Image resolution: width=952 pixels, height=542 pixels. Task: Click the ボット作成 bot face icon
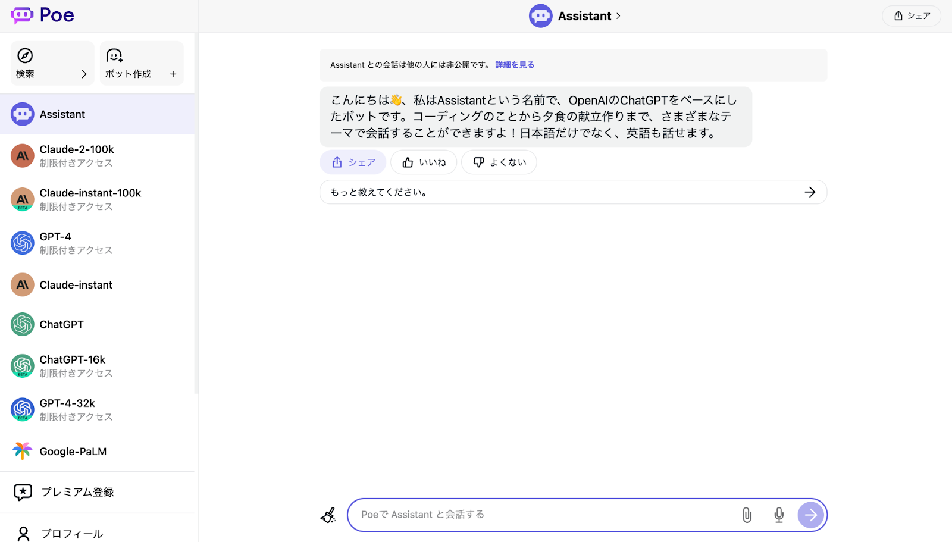click(x=114, y=56)
